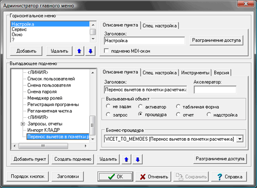Screen dimensions: 257x188
Task: Open help via the Справка question mark
Action: (x=229, y=176)
